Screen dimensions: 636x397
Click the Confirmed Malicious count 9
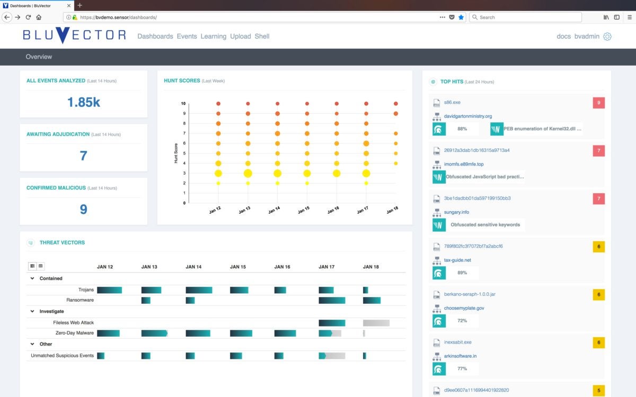(83, 209)
